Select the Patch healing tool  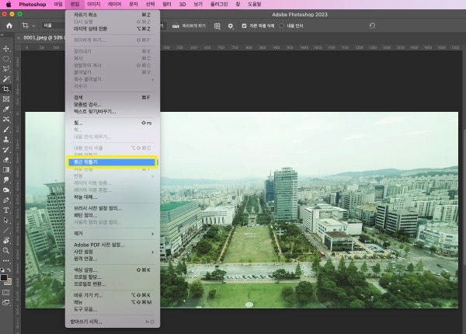pyautogui.click(x=6, y=119)
